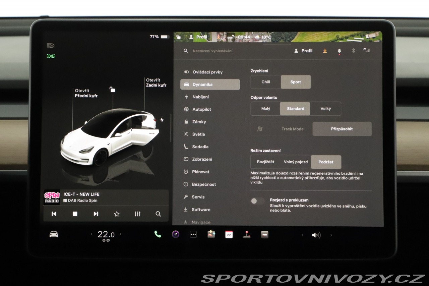The height and width of the screenshot is (286, 429).
Task: Stop radio playback
Action: pos(75,214)
